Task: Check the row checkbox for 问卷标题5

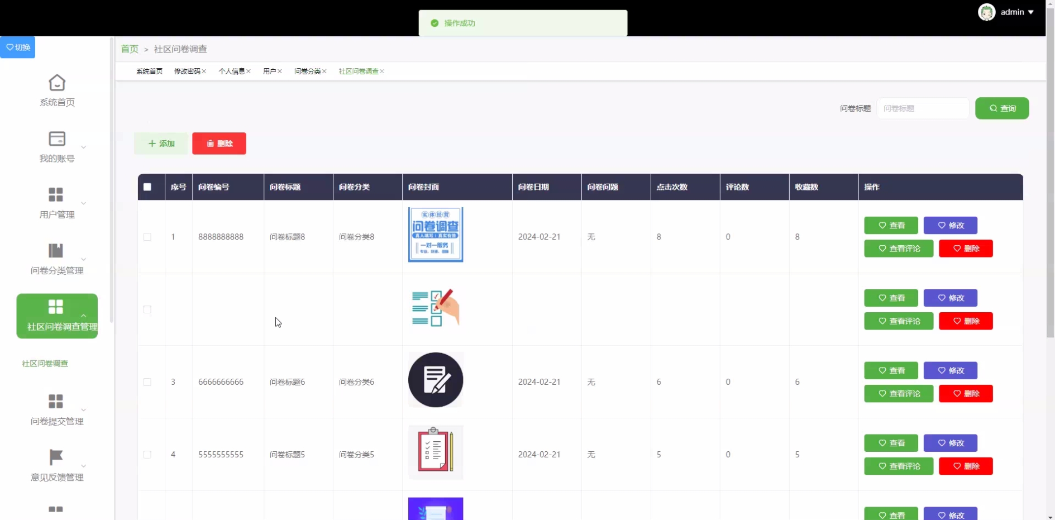Action: click(x=147, y=455)
